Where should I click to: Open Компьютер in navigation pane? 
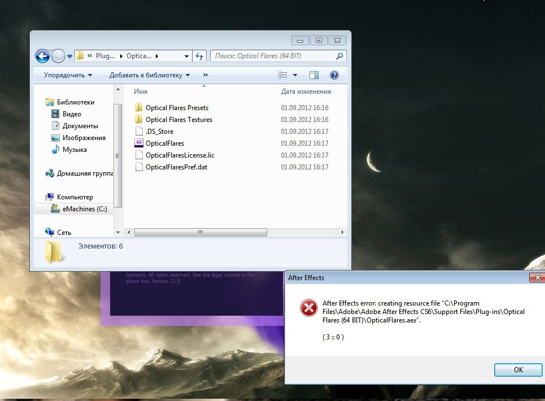click(x=75, y=197)
